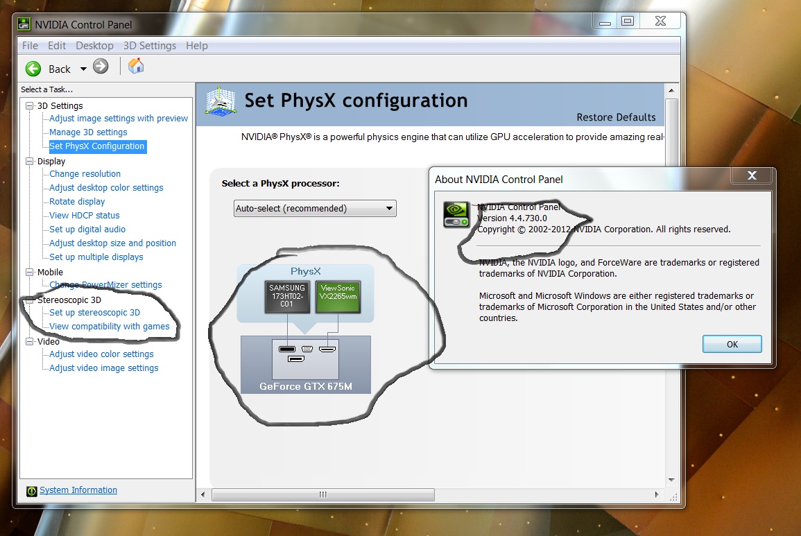
Task: Click the PhysX label above display boxes
Action: [305, 271]
